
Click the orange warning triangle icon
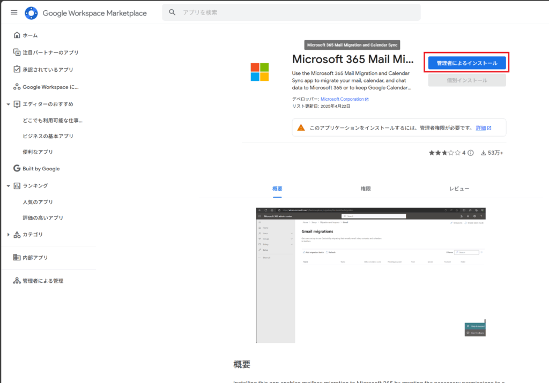coord(301,127)
